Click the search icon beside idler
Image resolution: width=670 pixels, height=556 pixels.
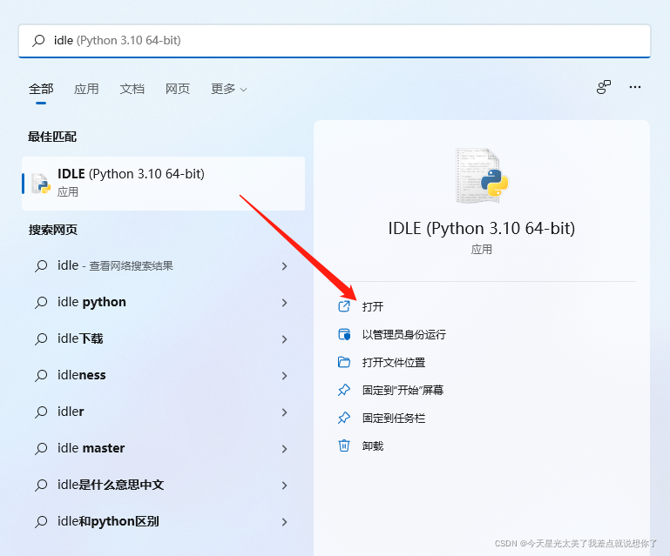41,412
